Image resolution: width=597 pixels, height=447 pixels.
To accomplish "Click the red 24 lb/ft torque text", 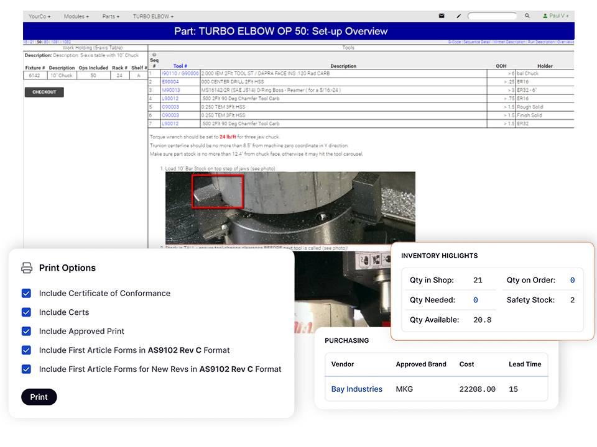I will pos(228,137).
